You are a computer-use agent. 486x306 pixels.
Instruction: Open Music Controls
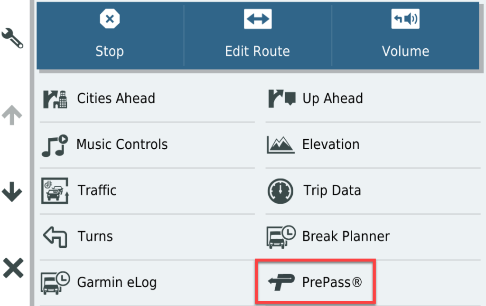point(121,144)
